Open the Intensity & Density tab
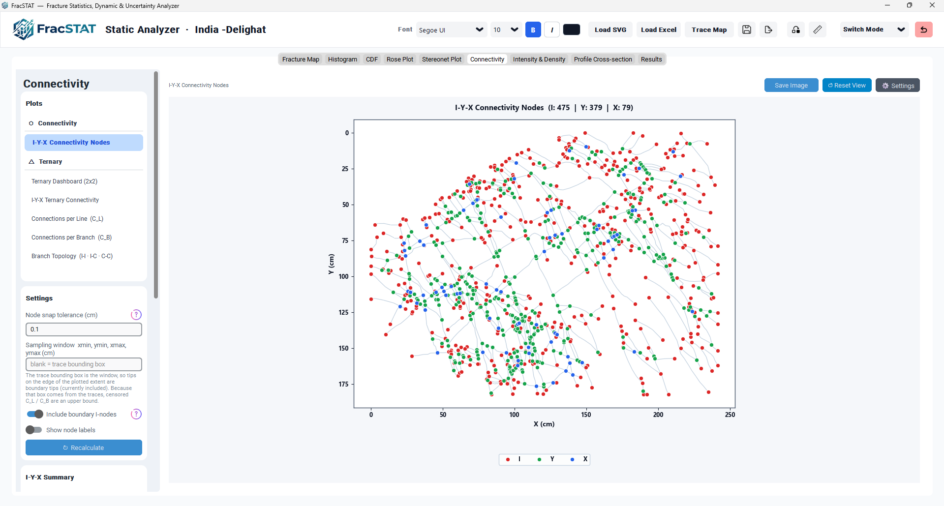Viewport: 944px width, 506px height. click(x=539, y=60)
